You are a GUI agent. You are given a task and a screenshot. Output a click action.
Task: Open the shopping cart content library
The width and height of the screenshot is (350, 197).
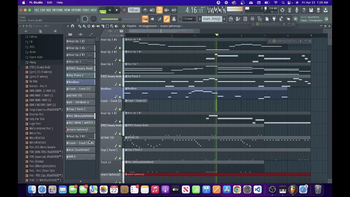[x=295, y=19]
